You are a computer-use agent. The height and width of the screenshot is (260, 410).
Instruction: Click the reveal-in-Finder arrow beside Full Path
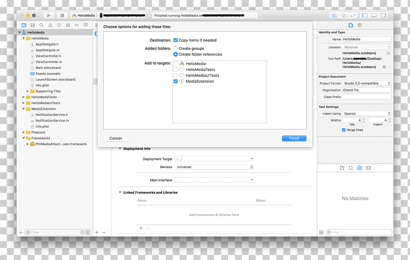coord(384,67)
